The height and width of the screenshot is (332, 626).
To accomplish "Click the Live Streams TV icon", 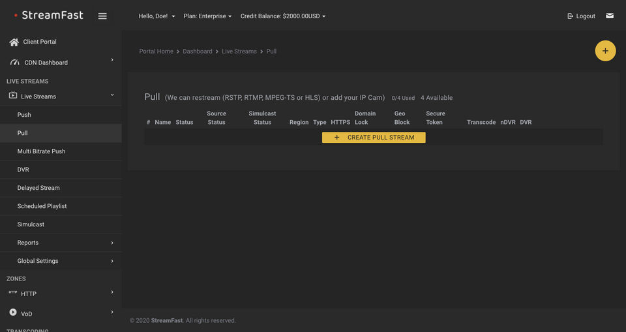I will 12,96.
